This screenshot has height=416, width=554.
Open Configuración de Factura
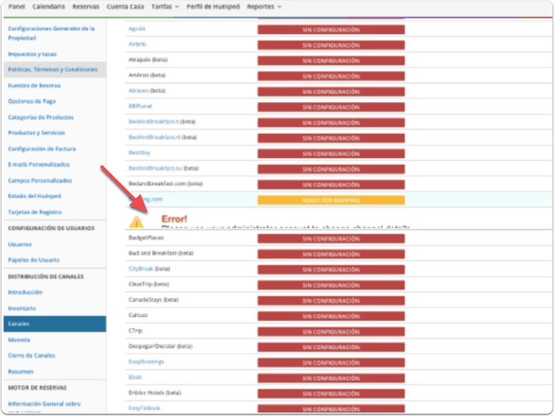coord(42,149)
